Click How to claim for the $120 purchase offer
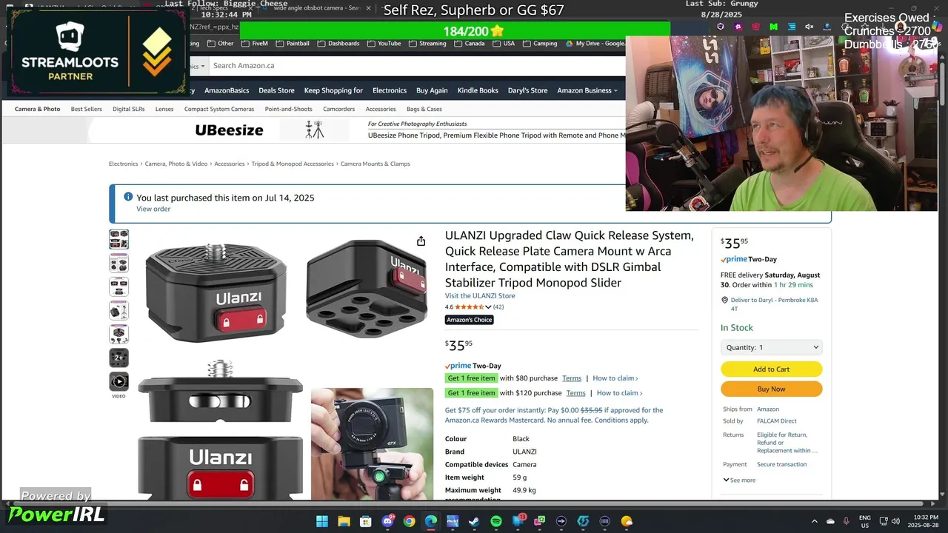This screenshot has width=948, height=533. pos(620,393)
